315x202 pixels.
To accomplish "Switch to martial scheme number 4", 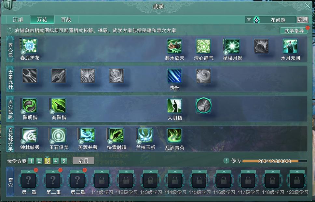I will [x=56, y=161].
